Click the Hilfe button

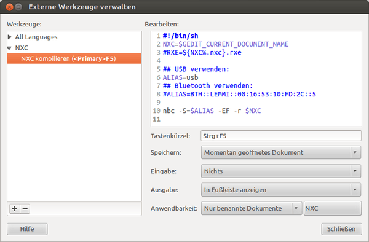[27, 229]
